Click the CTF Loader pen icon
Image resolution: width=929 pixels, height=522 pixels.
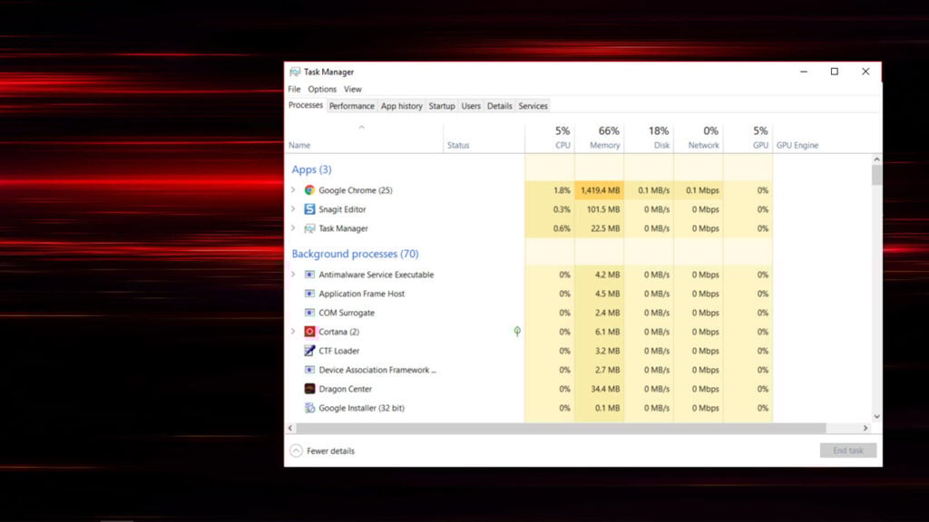308,351
